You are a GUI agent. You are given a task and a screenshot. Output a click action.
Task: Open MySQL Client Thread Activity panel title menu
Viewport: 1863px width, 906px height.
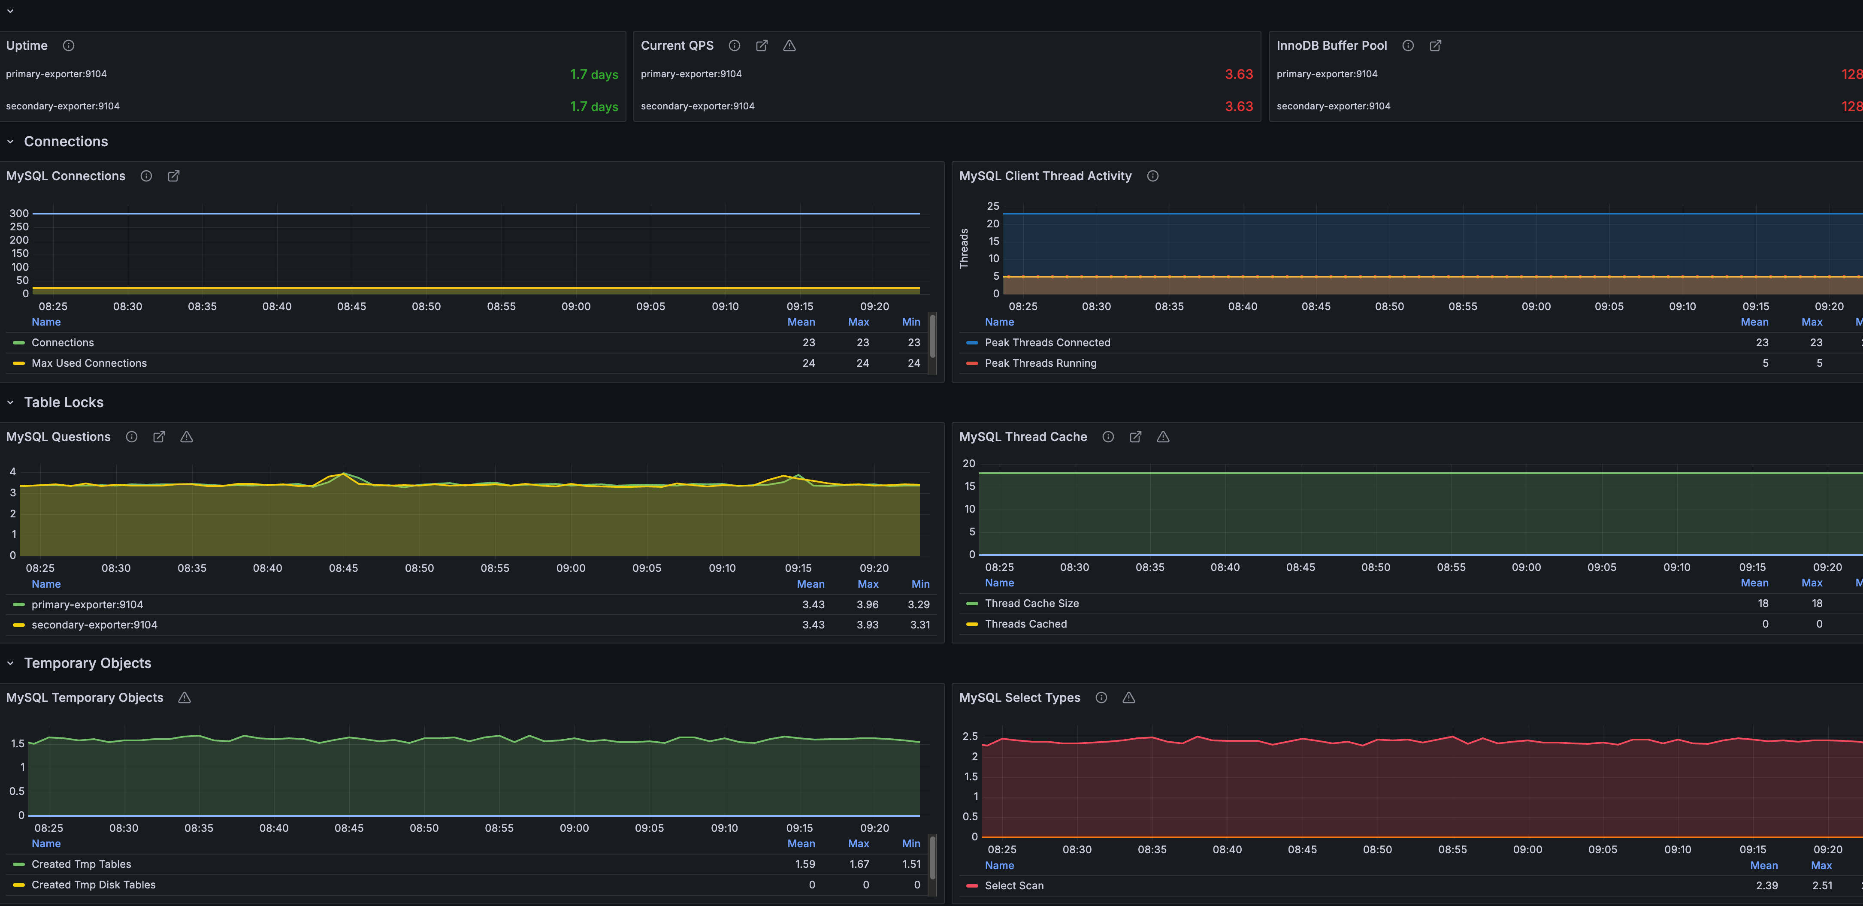1044,176
